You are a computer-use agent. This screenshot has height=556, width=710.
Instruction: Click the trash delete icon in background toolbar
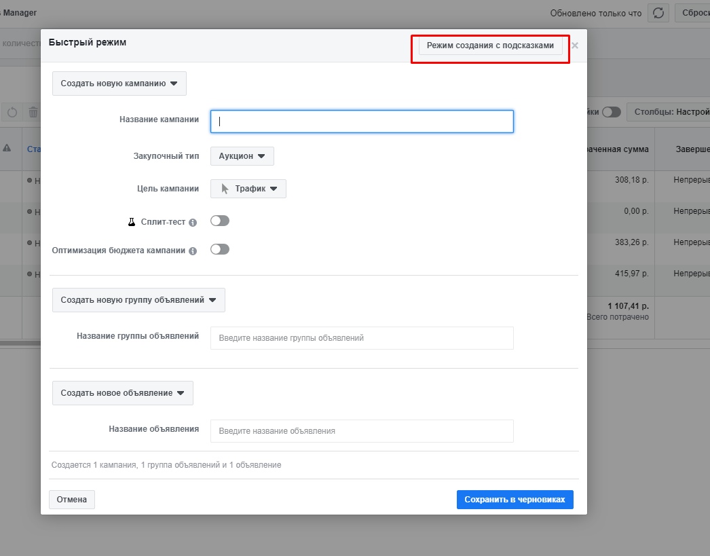pos(33,112)
